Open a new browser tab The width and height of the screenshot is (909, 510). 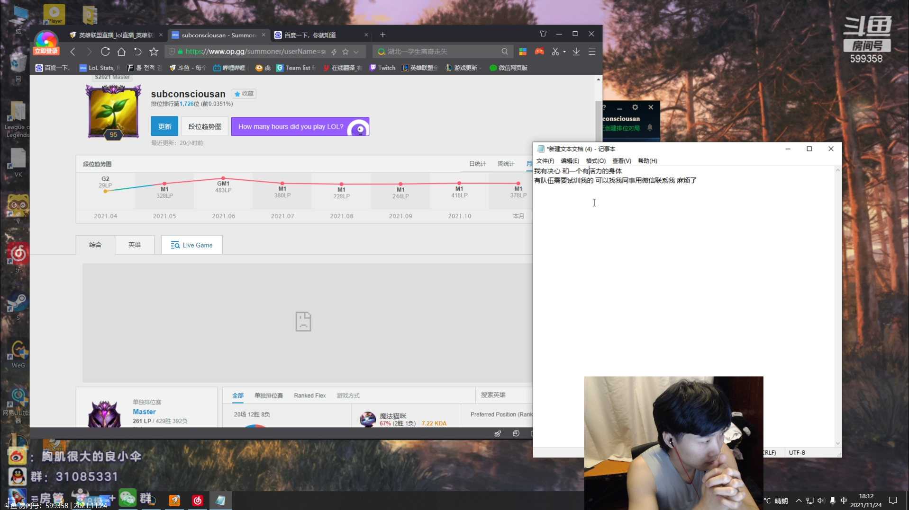tap(382, 35)
